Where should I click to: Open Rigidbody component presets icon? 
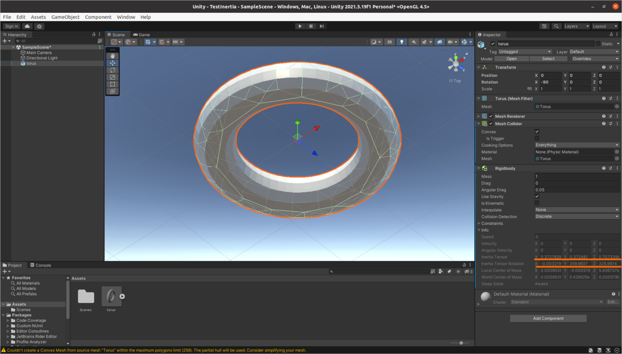611,168
